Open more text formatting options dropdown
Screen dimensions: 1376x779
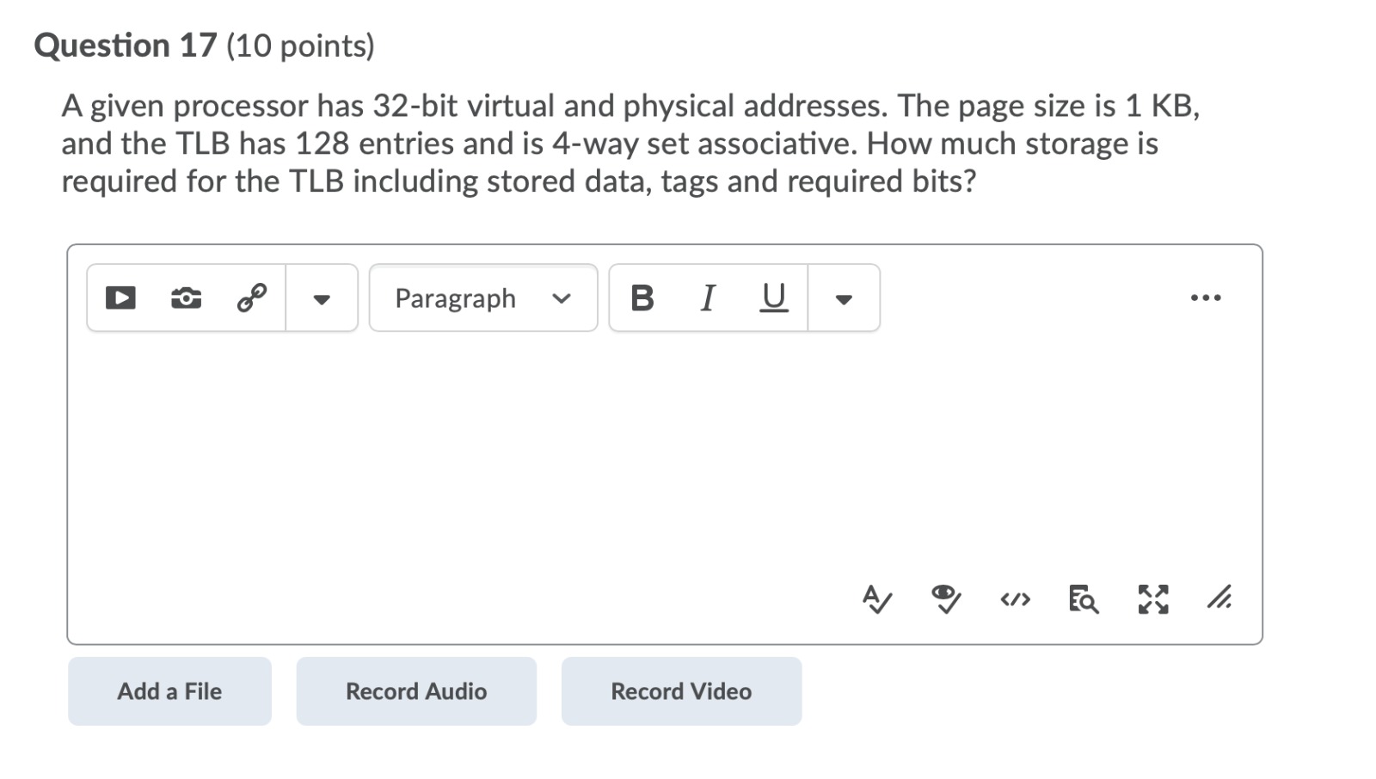[844, 297]
